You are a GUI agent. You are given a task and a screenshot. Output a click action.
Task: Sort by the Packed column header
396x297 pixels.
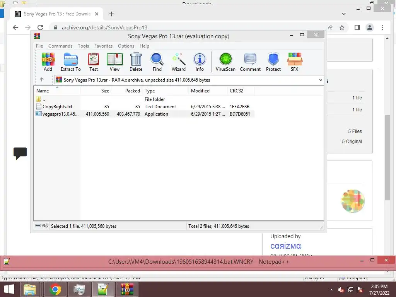127,90
